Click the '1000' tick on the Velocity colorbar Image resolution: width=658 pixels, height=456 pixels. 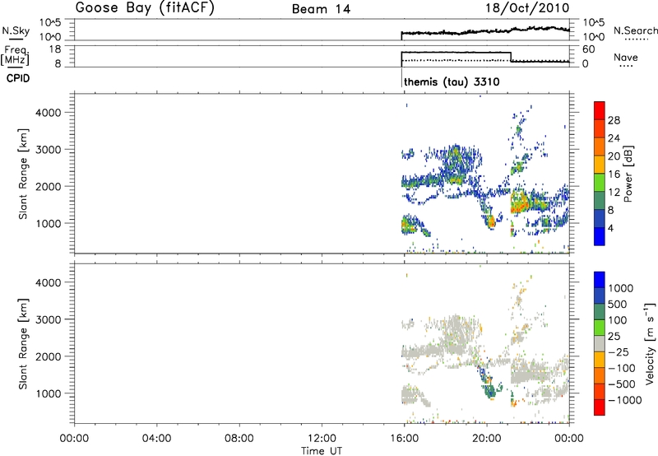621,288
